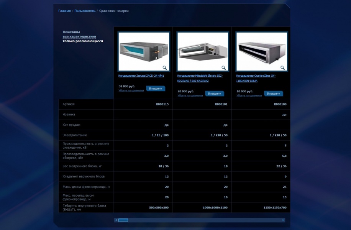Click Хит продаж row label
Viewport: 351px width, 230px height.
point(71,125)
